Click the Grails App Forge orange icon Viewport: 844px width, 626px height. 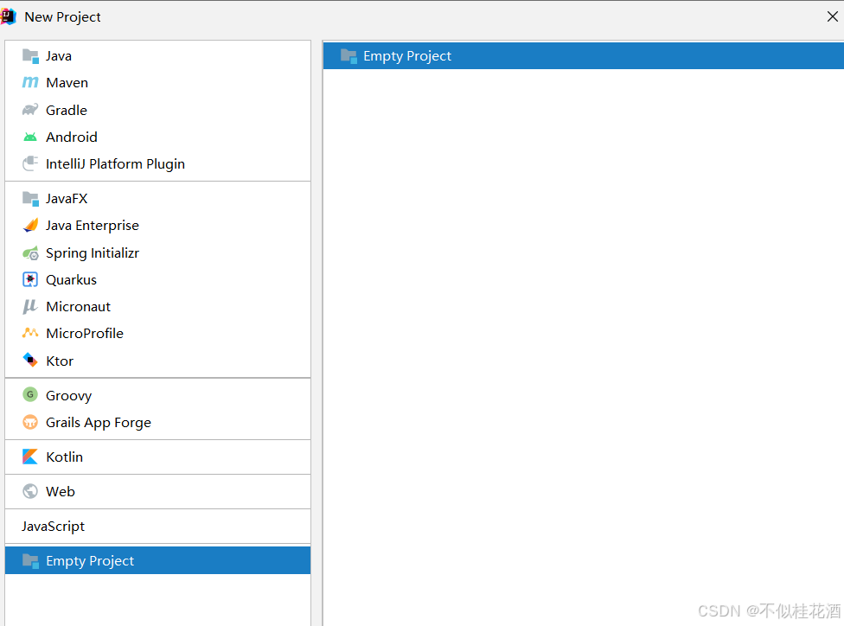30,422
